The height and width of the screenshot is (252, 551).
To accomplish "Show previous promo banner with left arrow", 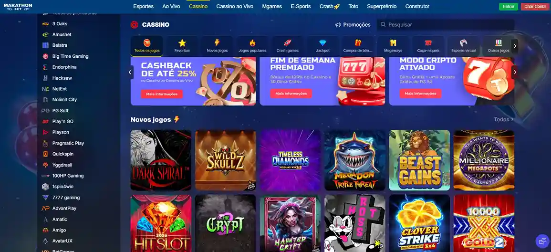I will click(x=130, y=73).
